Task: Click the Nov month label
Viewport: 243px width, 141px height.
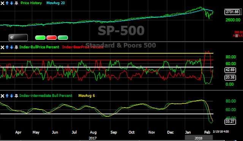Action: pyautogui.click(x=151, y=132)
